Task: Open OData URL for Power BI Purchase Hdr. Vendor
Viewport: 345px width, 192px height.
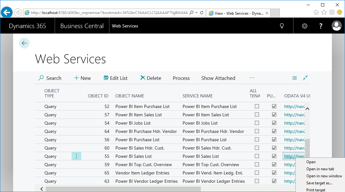Action: [294, 131]
